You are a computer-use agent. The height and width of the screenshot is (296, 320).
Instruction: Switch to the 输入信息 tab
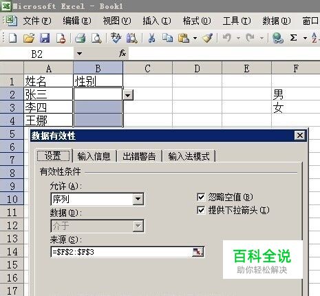click(94, 156)
